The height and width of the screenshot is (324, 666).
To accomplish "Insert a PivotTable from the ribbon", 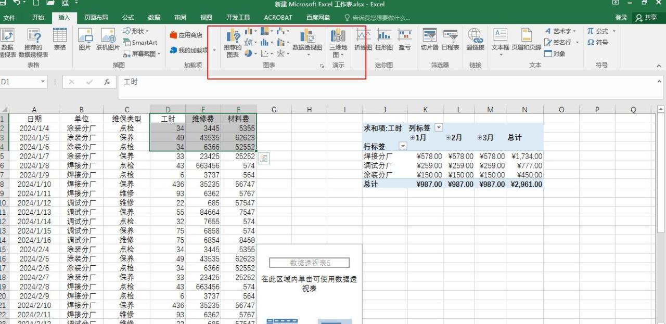I will click(x=7, y=42).
